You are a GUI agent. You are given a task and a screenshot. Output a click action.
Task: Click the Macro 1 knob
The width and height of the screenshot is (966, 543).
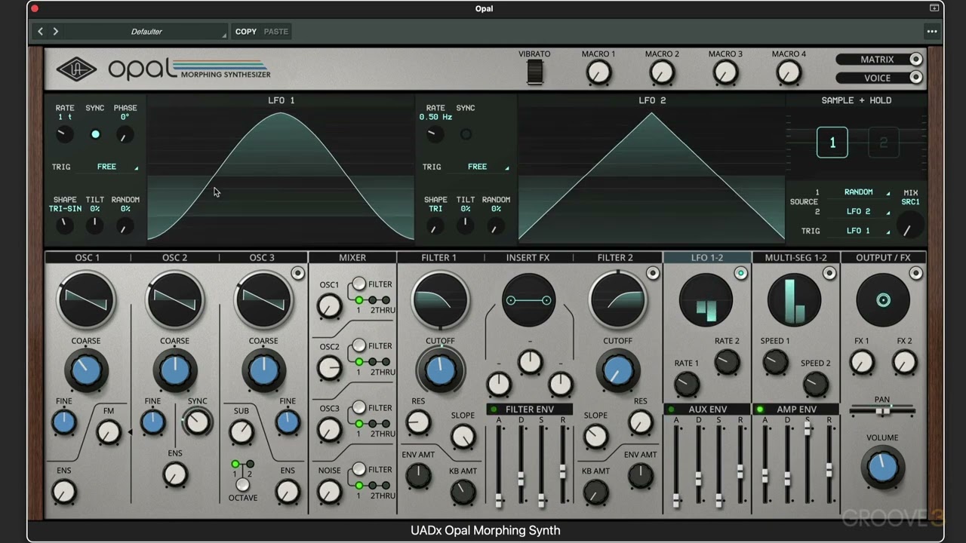(598, 72)
